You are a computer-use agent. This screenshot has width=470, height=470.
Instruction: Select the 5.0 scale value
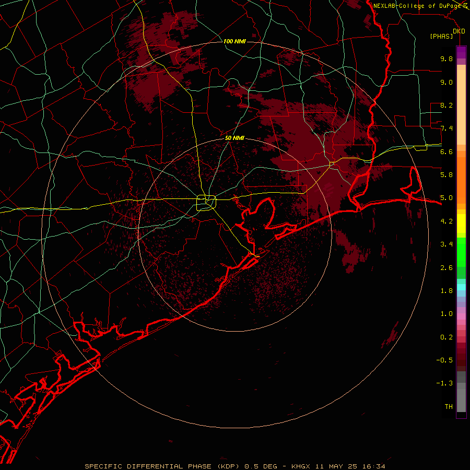coord(446,198)
